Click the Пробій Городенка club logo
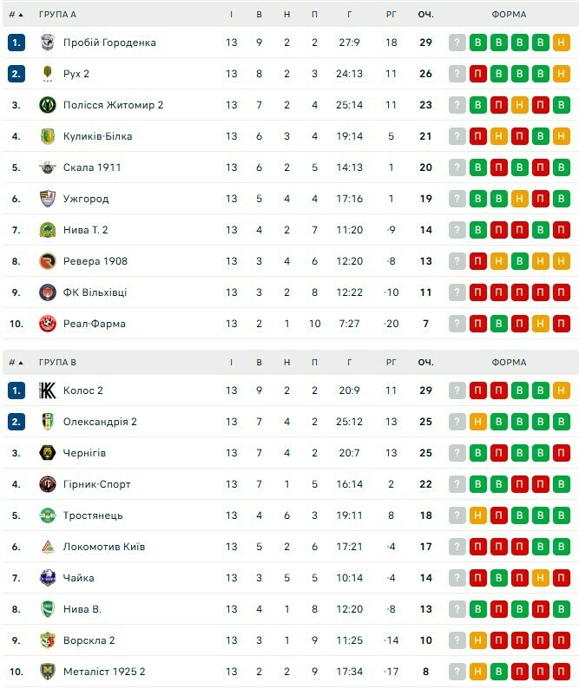 48,43
